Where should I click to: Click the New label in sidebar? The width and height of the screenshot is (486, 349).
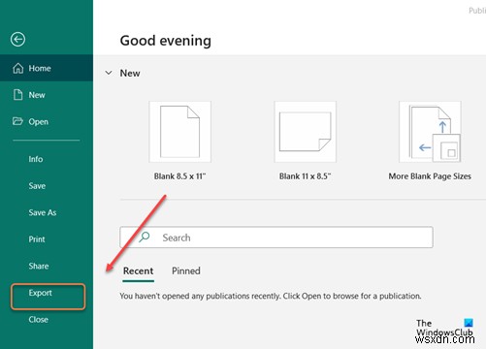(x=37, y=95)
